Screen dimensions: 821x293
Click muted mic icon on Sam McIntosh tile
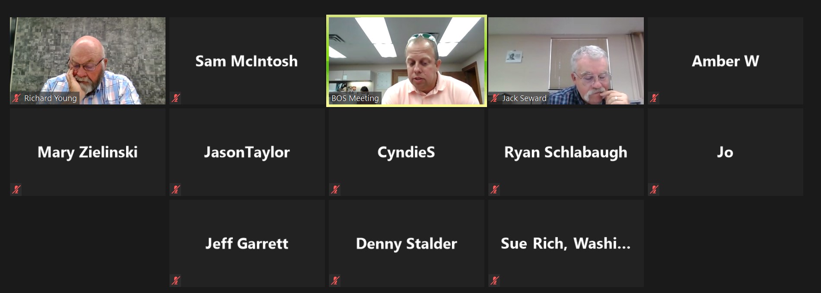point(175,98)
